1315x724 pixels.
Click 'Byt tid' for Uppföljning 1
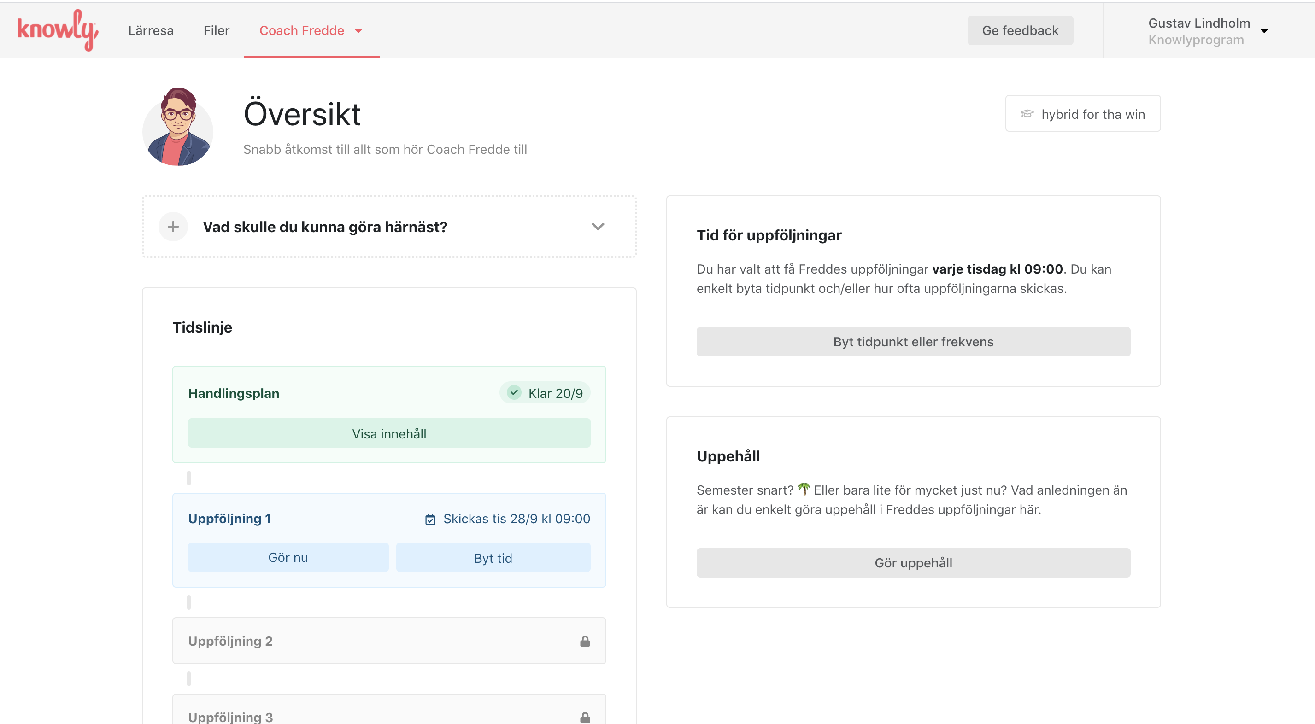(x=493, y=558)
